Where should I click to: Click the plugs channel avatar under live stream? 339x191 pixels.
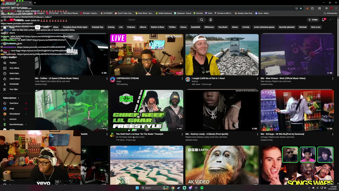[x=113, y=79]
